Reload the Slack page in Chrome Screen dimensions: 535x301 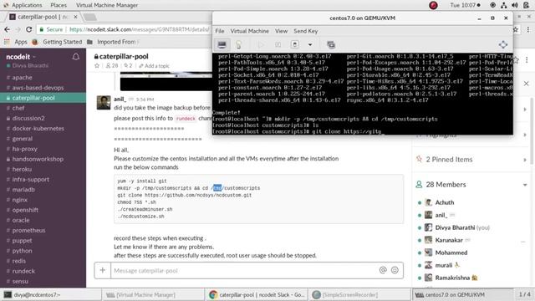coord(29,30)
